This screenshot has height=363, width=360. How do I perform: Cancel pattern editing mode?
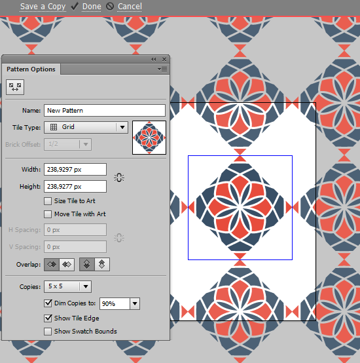(x=130, y=7)
